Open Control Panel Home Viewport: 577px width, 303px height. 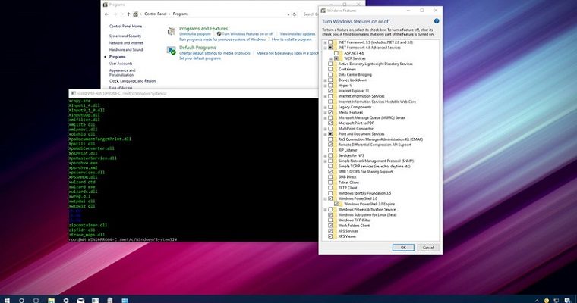125,26
